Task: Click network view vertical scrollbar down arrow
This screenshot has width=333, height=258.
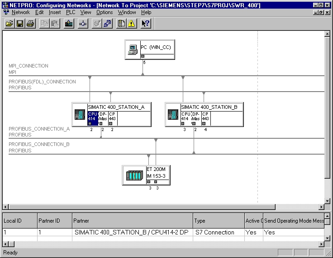Action: pyautogui.click(x=327, y=201)
